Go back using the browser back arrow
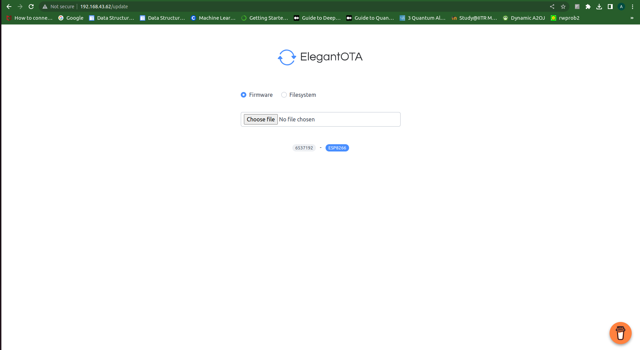 point(9,7)
